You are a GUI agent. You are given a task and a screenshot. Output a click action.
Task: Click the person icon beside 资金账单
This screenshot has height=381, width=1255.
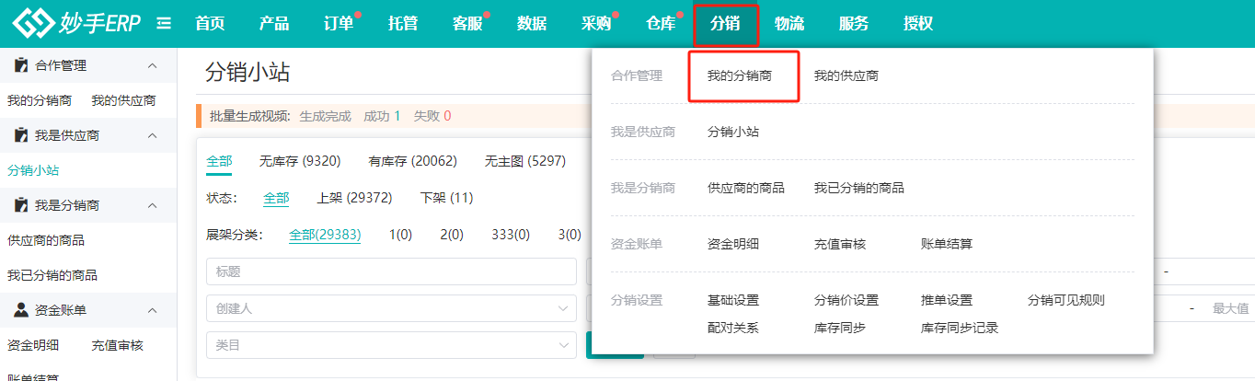coord(21,310)
